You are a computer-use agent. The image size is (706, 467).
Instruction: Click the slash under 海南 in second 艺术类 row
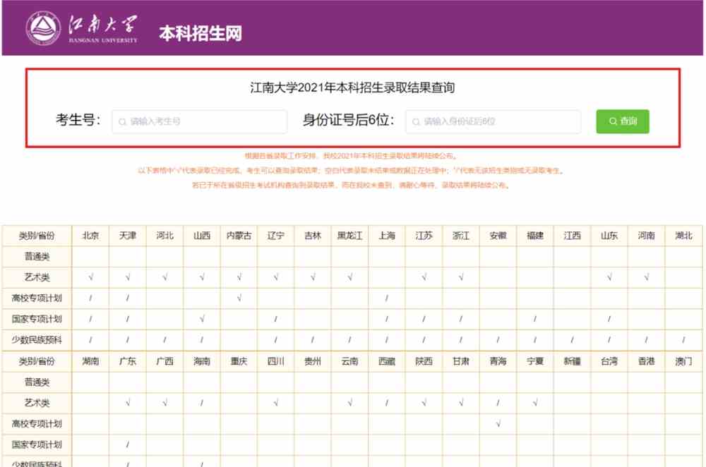(x=202, y=403)
